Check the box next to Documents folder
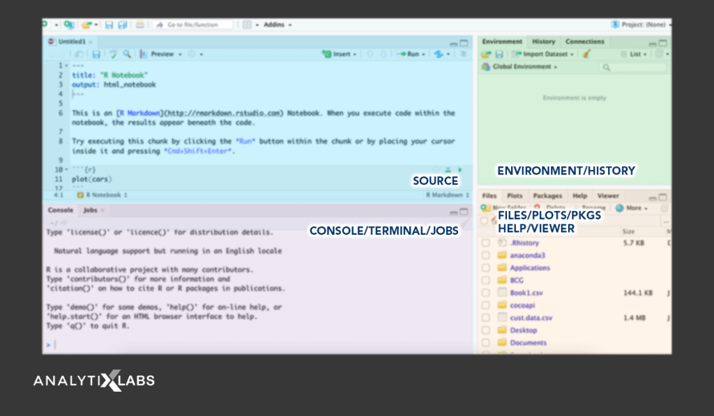 [486, 343]
